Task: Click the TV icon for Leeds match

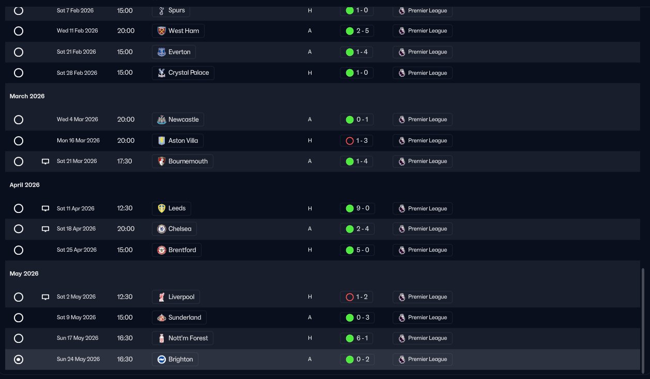Action: tap(45, 208)
